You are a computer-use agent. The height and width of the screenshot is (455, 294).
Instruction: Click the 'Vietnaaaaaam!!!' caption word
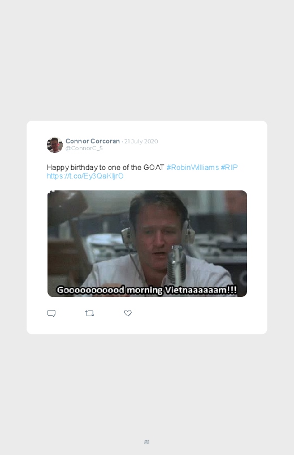pos(201,290)
